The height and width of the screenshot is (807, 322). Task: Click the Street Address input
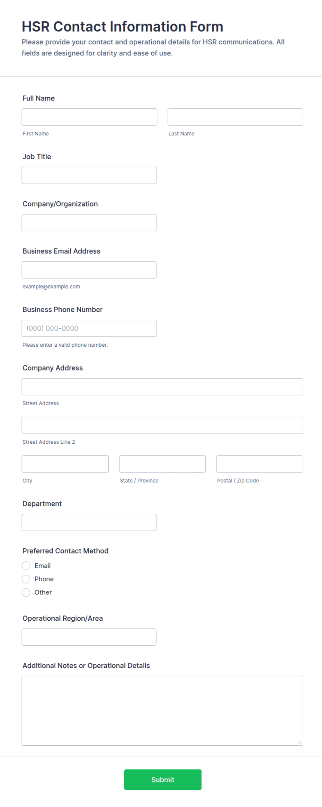click(162, 387)
